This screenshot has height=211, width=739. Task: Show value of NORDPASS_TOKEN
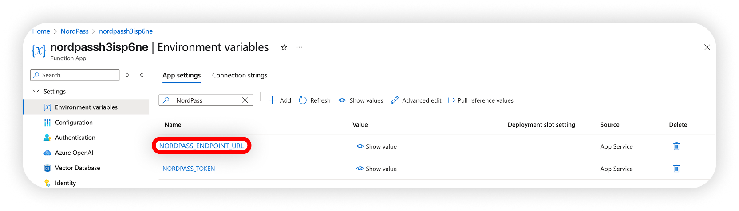coord(376,169)
